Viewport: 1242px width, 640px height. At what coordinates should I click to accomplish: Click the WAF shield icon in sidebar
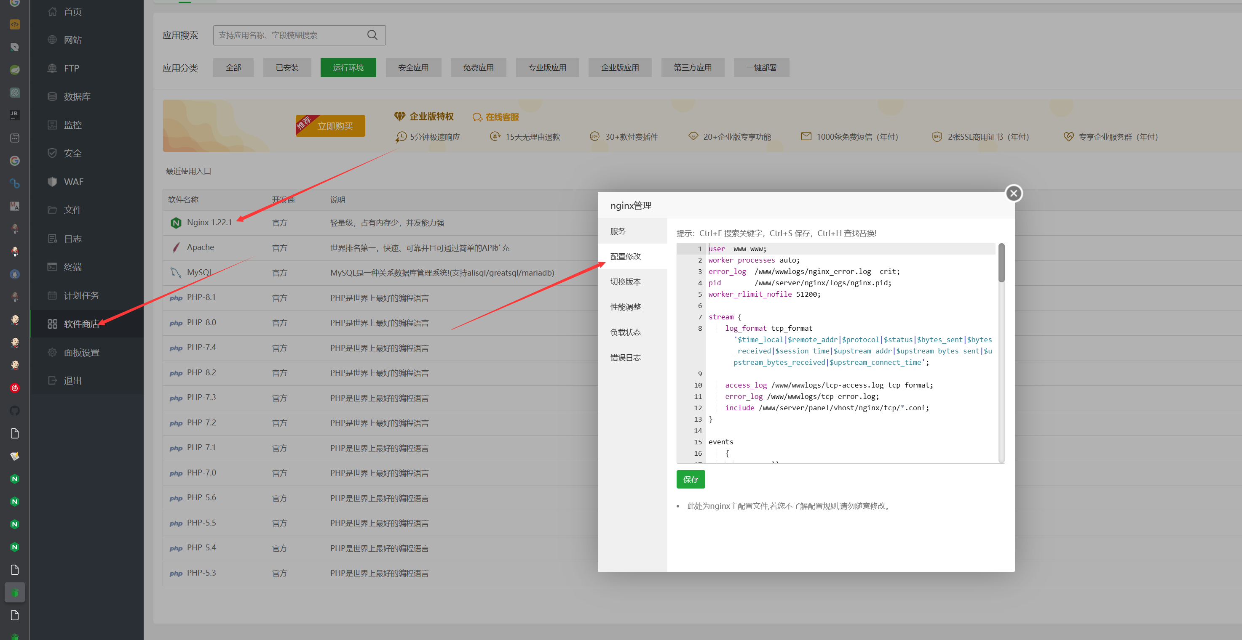point(53,181)
